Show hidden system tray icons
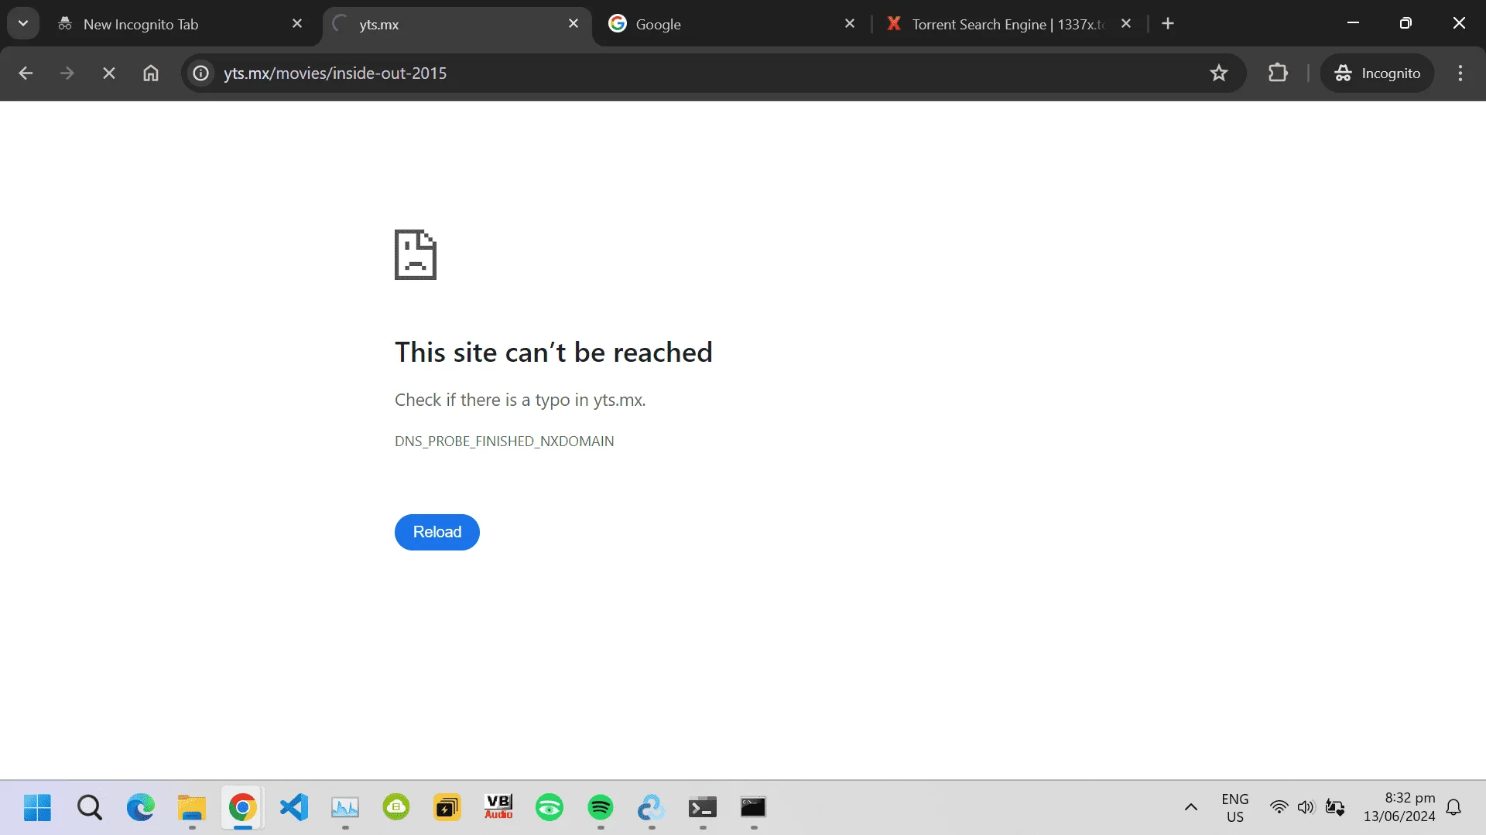The image size is (1486, 835). (x=1191, y=808)
